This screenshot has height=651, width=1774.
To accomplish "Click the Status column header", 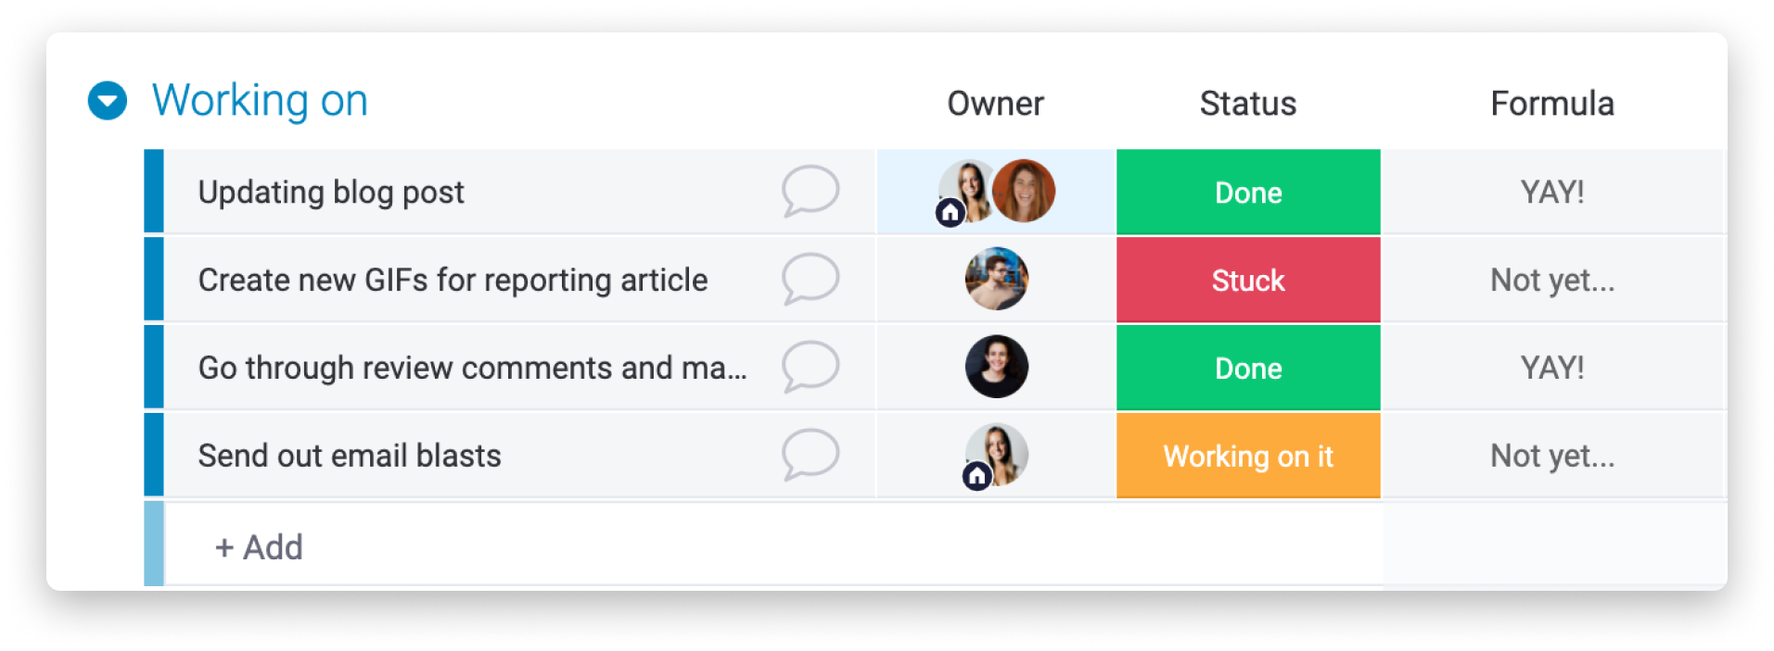I will [x=1248, y=104].
